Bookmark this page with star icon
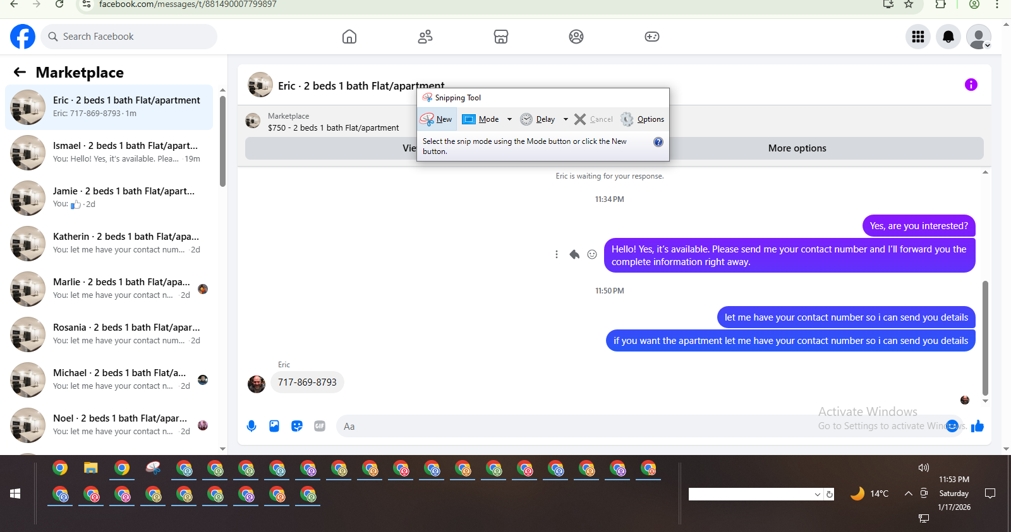This screenshot has width=1011, height=532. [909, 4]
